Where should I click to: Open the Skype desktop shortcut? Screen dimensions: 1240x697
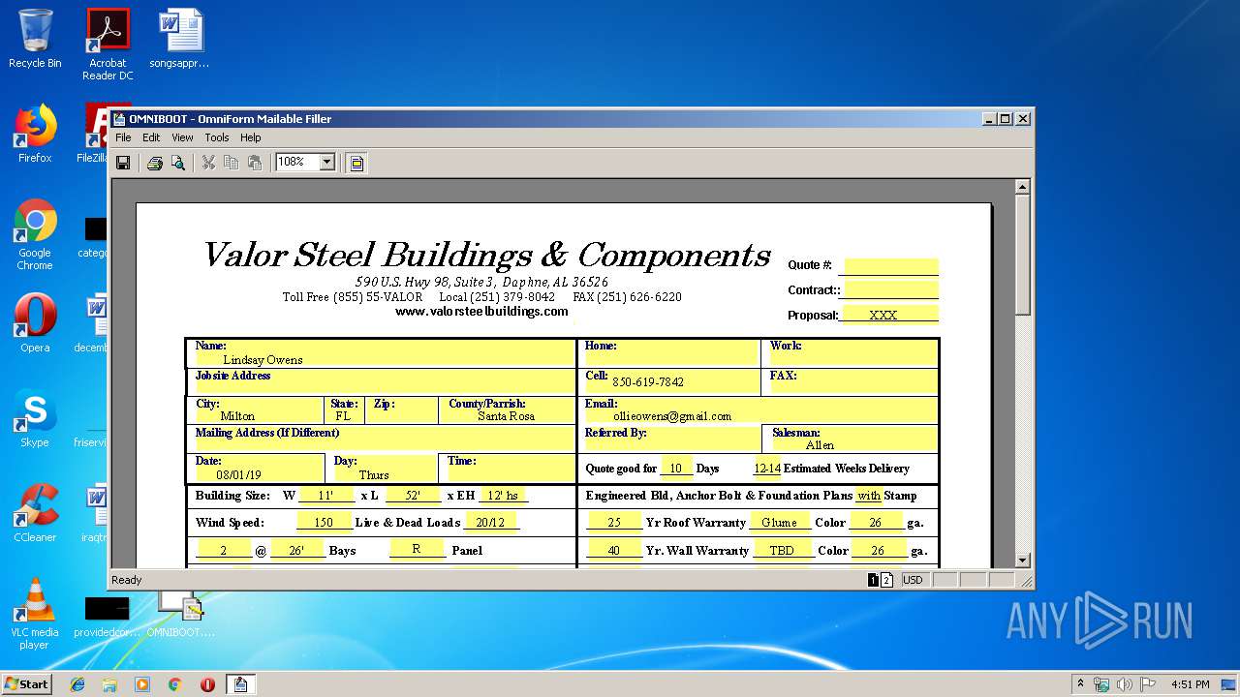point(35,418)
